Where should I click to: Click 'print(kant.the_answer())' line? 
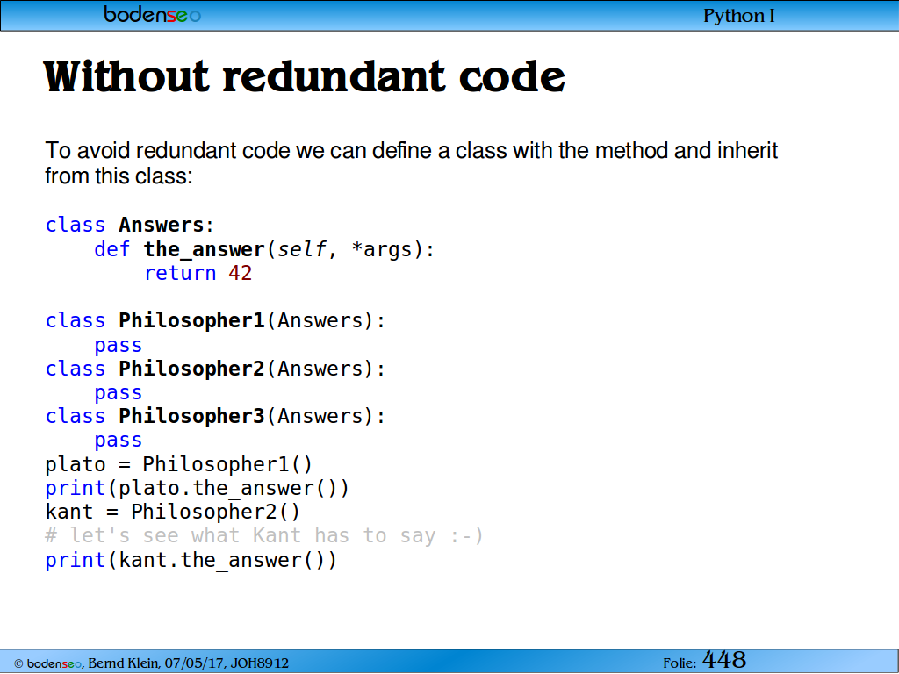tap(191, 560)
